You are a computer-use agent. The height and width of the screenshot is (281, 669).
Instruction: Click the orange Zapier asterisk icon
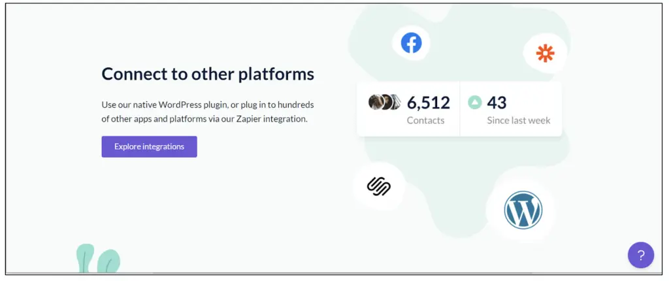[x=545, y=53]
